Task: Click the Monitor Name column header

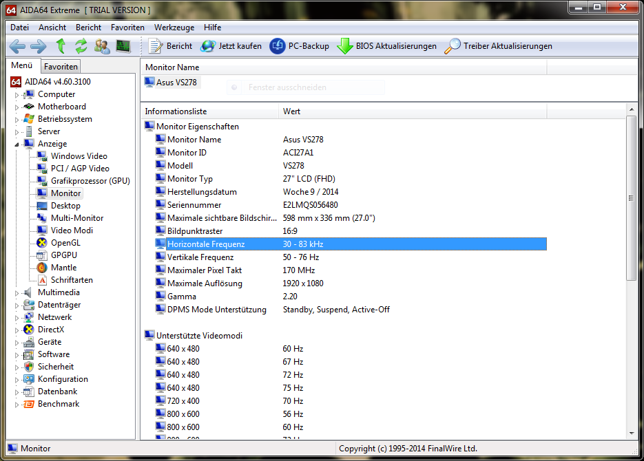Action: 344,67
